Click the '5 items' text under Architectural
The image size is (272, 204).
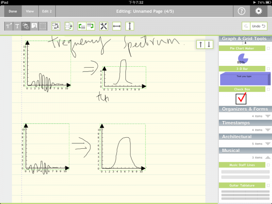pyautogui.click(x=257, y=144)
